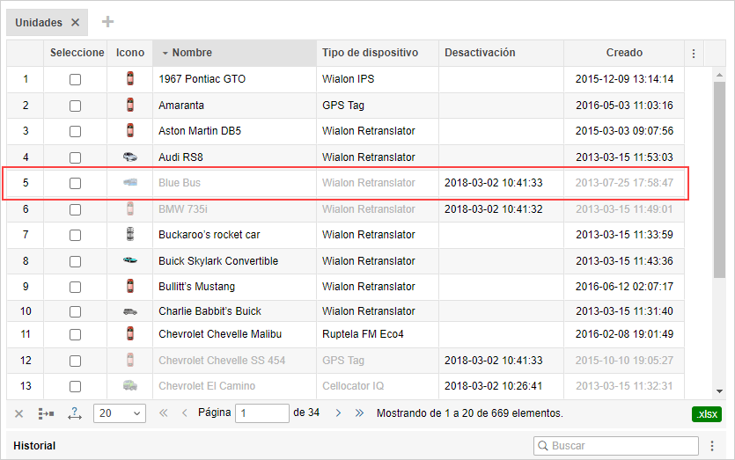Click the 1967 Pontiac GTO car icon
This screenshot has height=460, width=735.
(130, 78)
